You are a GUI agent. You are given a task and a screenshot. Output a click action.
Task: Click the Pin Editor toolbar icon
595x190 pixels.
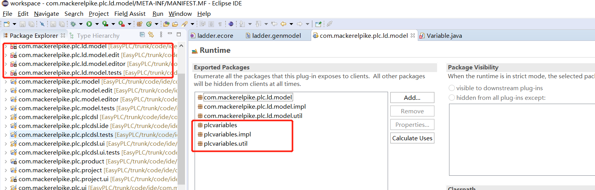(x=319, y=24)
